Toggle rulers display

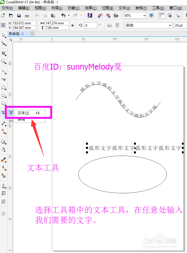161,16
